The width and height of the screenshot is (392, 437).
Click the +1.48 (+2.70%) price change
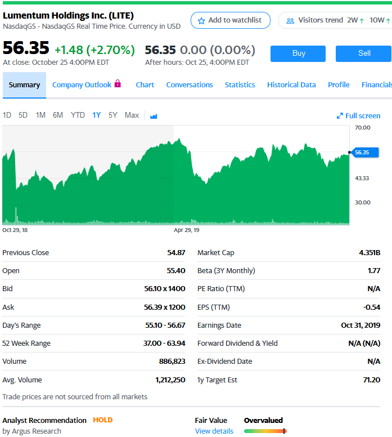pyautogui.click(x=95, y=50)
